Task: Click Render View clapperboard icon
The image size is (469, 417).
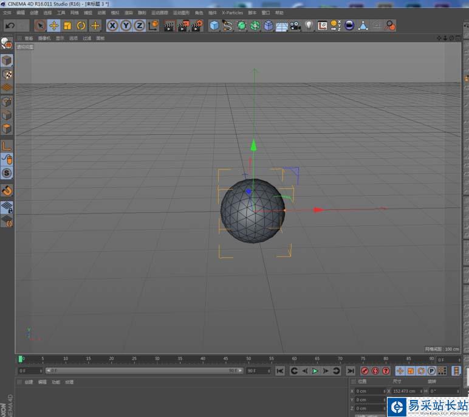Action: point(169,26)
